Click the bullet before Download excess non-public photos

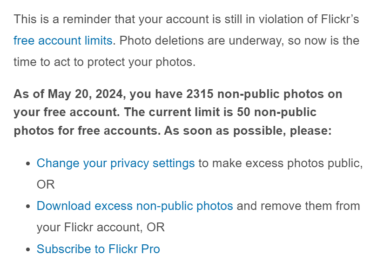tap(28, 206)
